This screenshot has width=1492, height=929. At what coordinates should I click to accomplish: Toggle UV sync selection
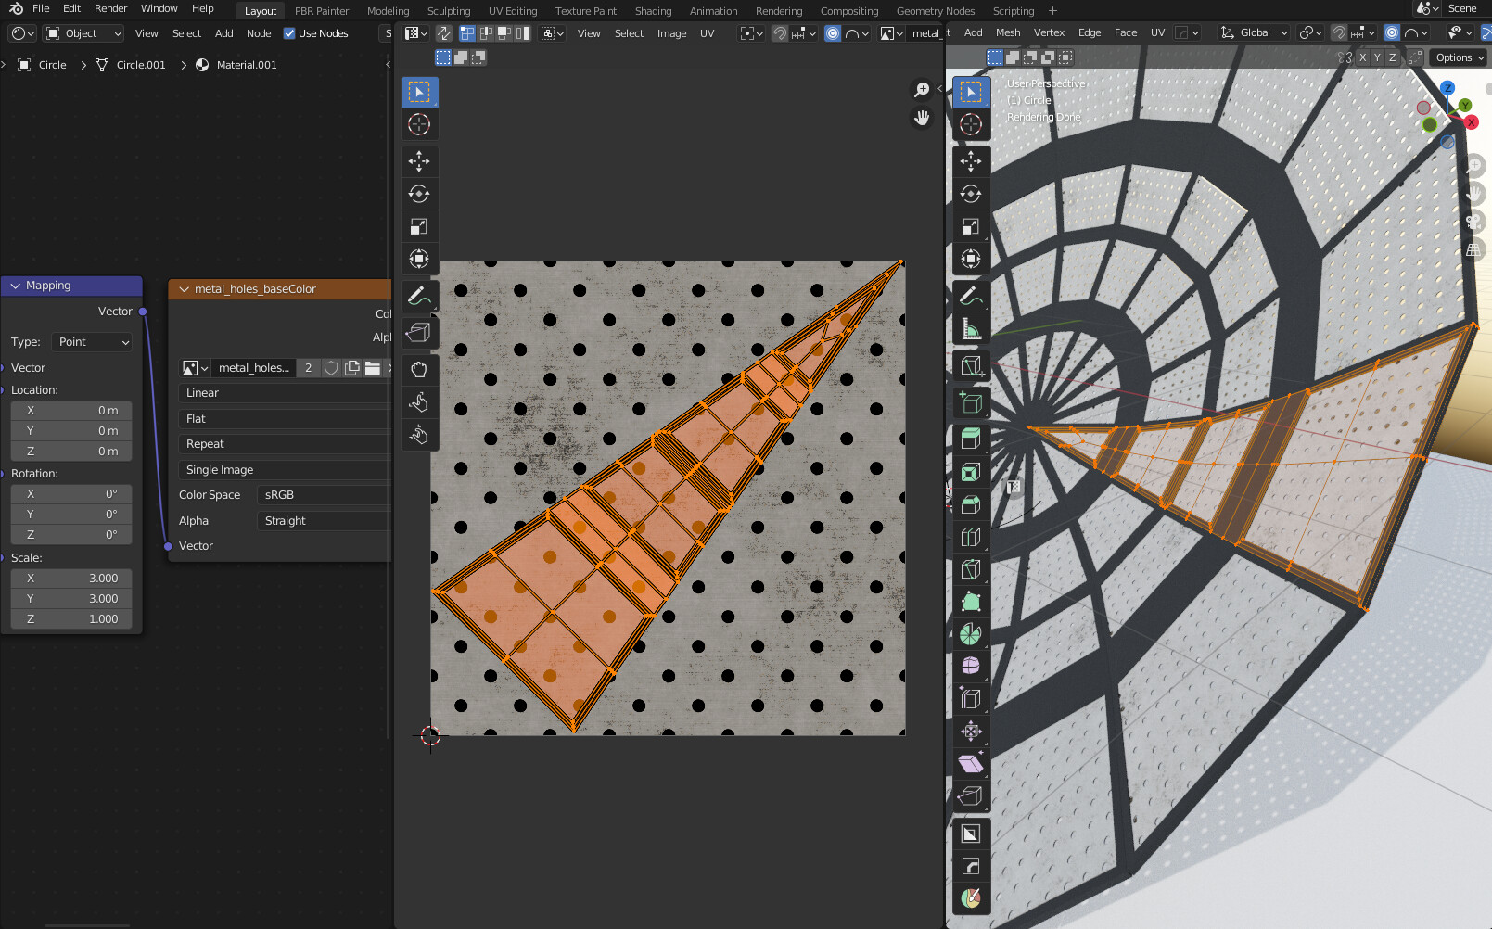click(444, 33)
